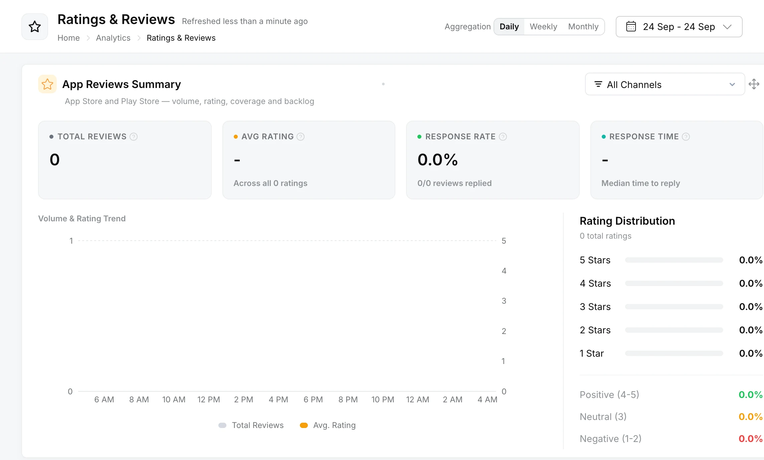Click the green Positive 0.0% value
Image resolution: width=764 pixels, height=460 pixels.
[x=750, y=395]
